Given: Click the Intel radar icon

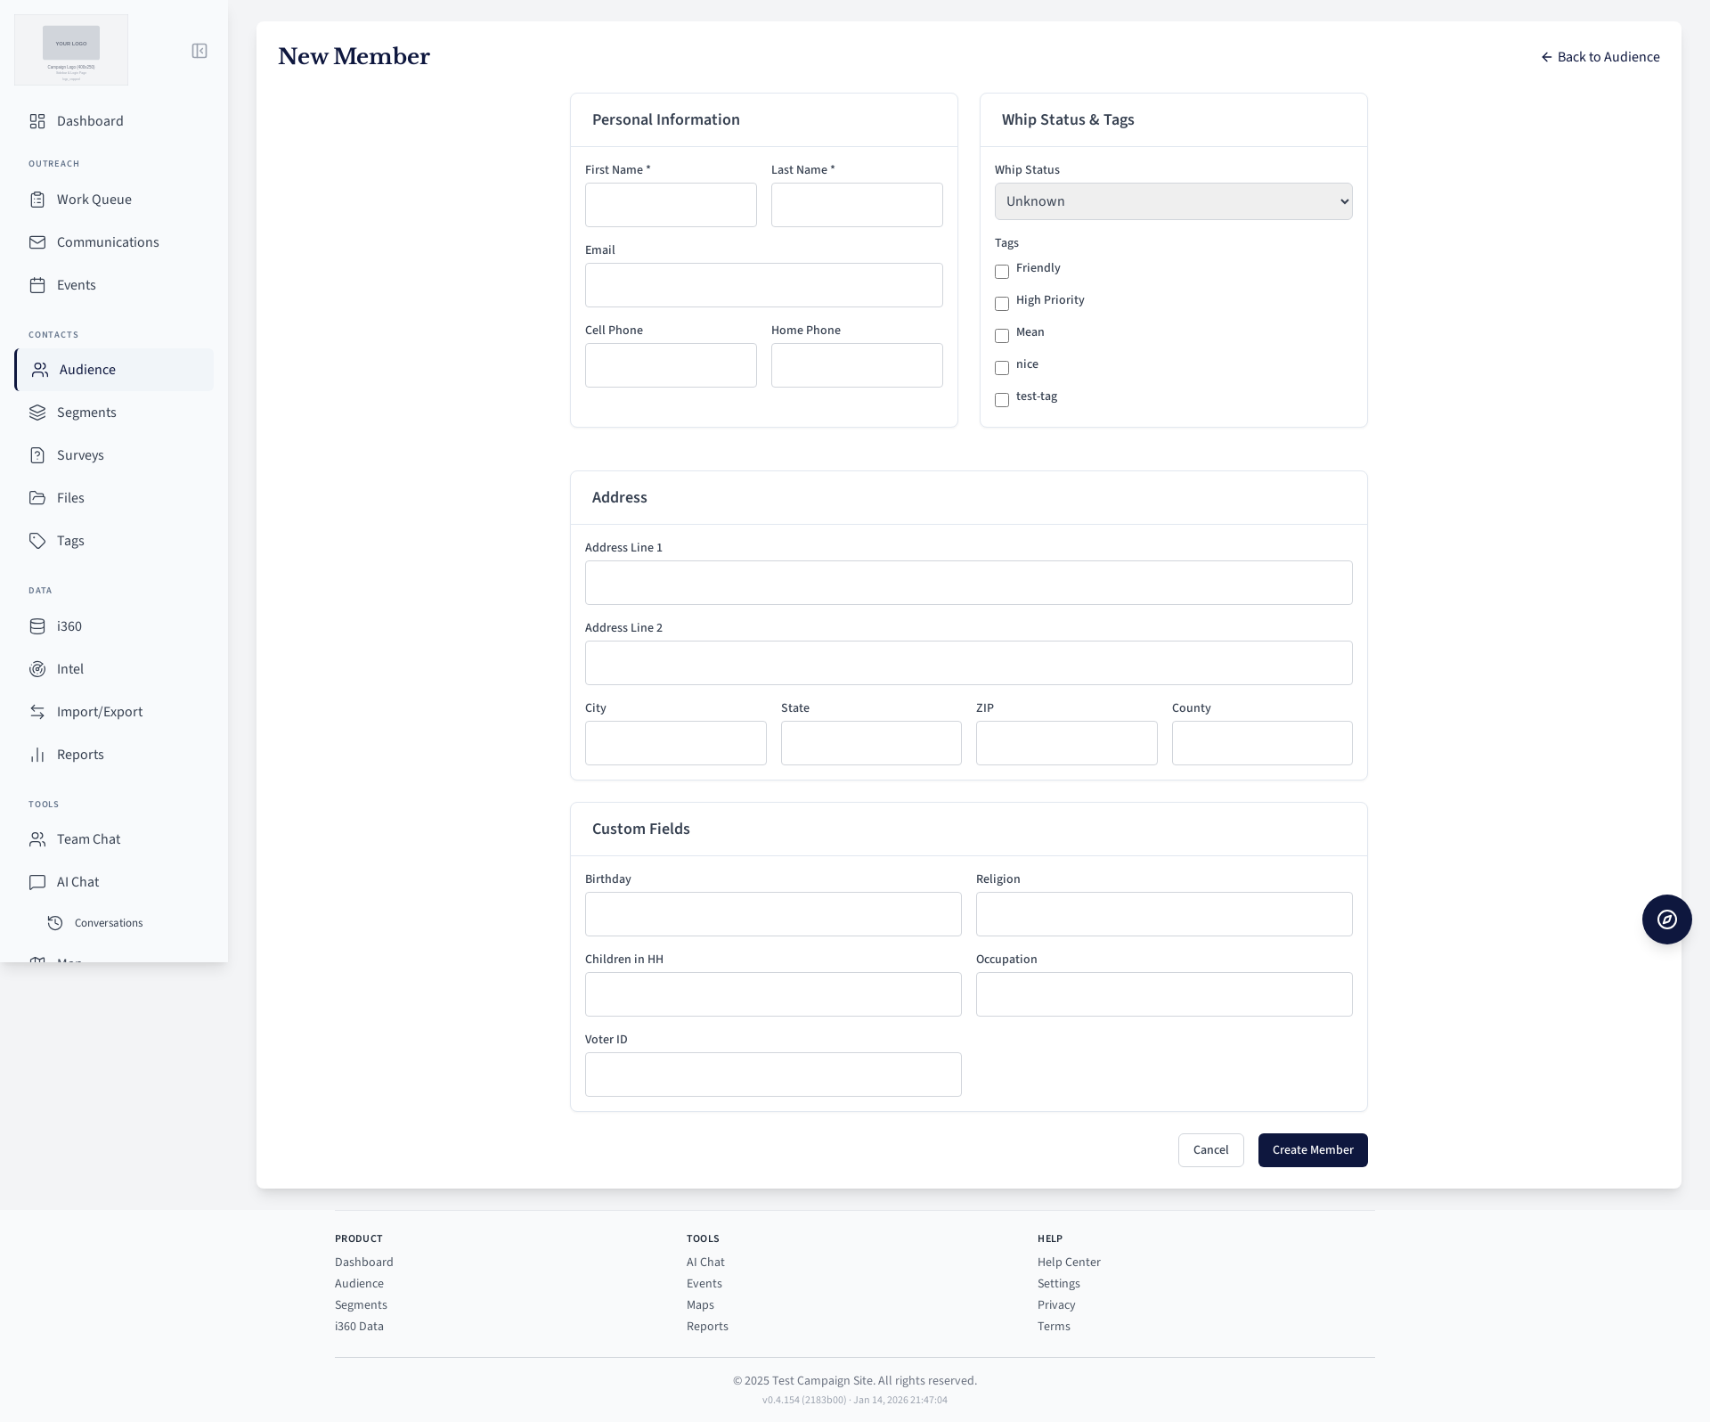Looking at the screenshot, I should click(x=37, y=669).
